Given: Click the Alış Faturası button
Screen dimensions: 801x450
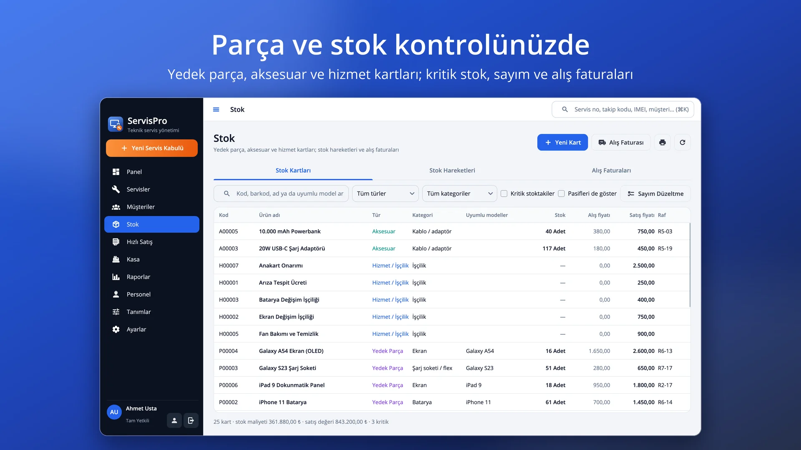Looking at the screenshot, I should pyautogui.click(x=621, y=142).
